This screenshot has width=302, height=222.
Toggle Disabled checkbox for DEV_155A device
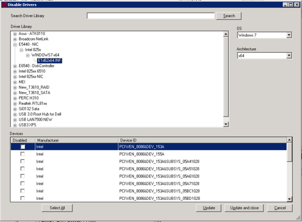tap(23, 154)
